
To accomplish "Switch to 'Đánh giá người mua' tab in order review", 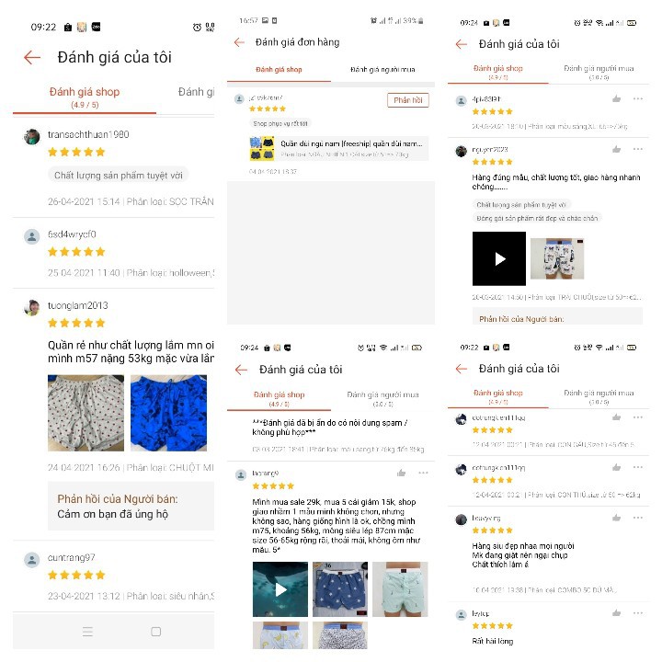I will pyautogui.click(x=382, y=70).
